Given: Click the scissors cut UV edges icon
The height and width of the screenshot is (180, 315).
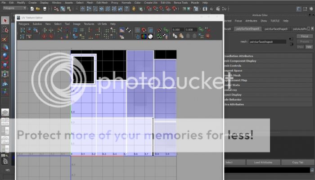Looking at the screenshot, I should tap(60, 30).
